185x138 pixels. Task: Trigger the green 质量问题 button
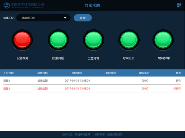tap(58, 40)
